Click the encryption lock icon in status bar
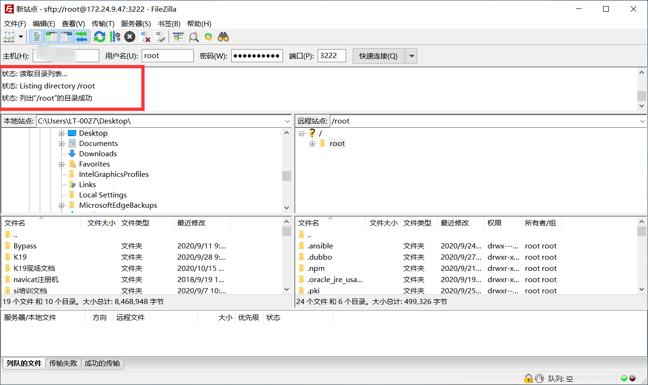 pos(529,378)
